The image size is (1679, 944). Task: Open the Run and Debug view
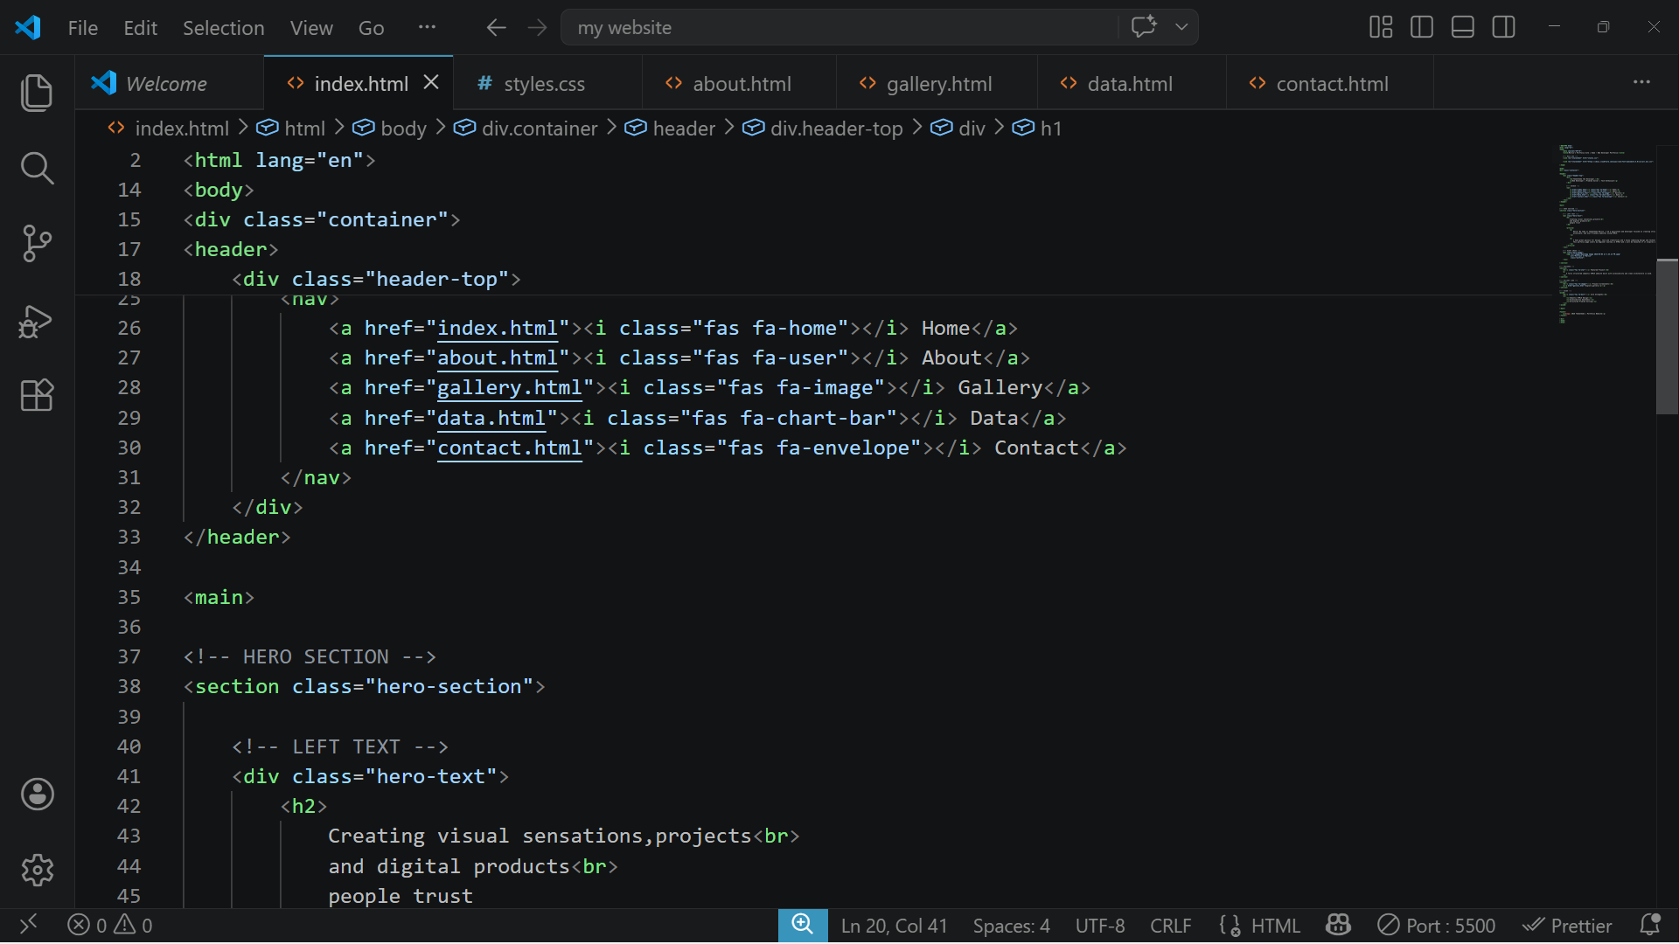36,321
